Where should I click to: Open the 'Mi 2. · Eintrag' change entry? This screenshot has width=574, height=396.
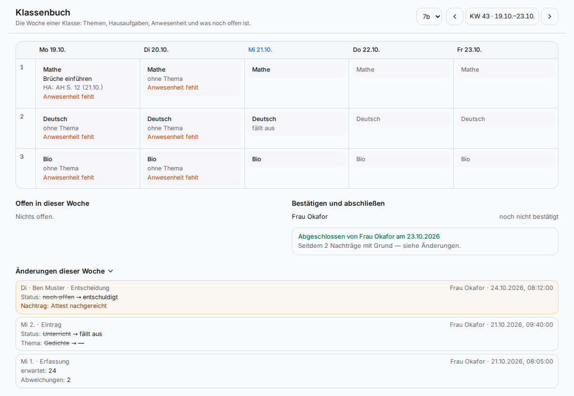click(x=287, y=334)
